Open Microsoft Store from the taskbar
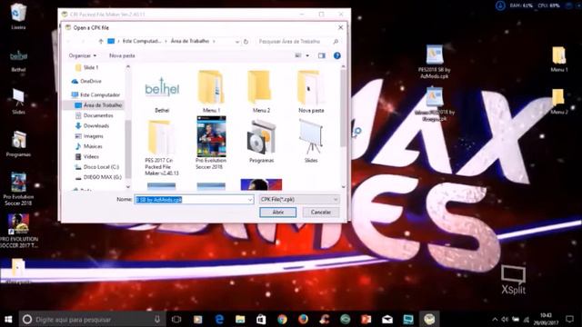Viewport: 582px width, 327px height. click(x=261, y=319)
